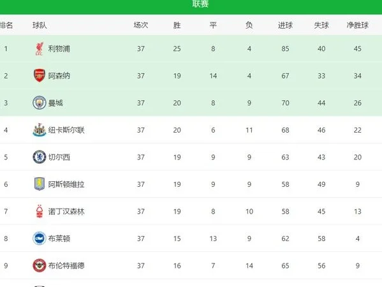Sort by the 净胜球 column header
The width and height of the screenshot is (382, 287).
[357, 25]
